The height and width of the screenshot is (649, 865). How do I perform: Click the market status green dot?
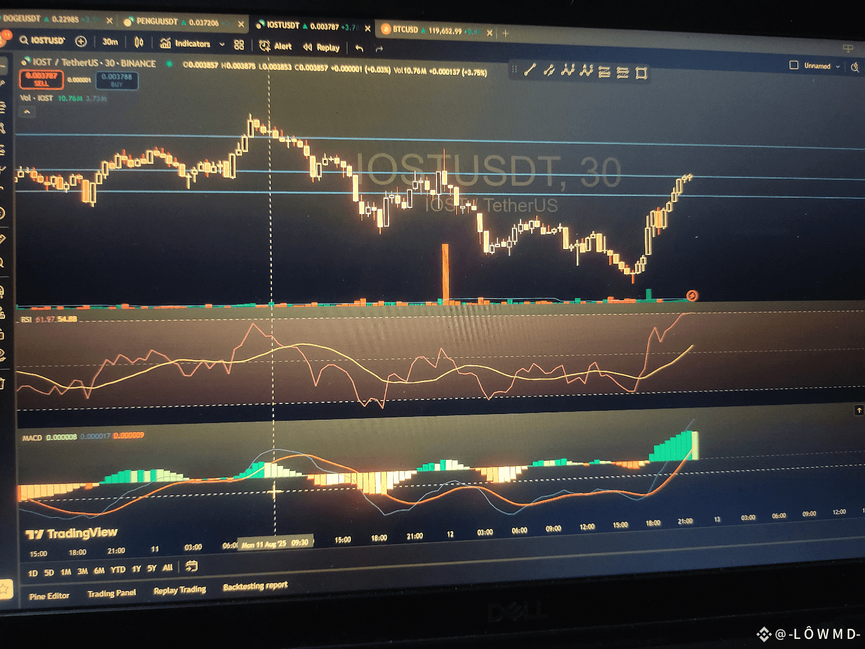point(168,64)
